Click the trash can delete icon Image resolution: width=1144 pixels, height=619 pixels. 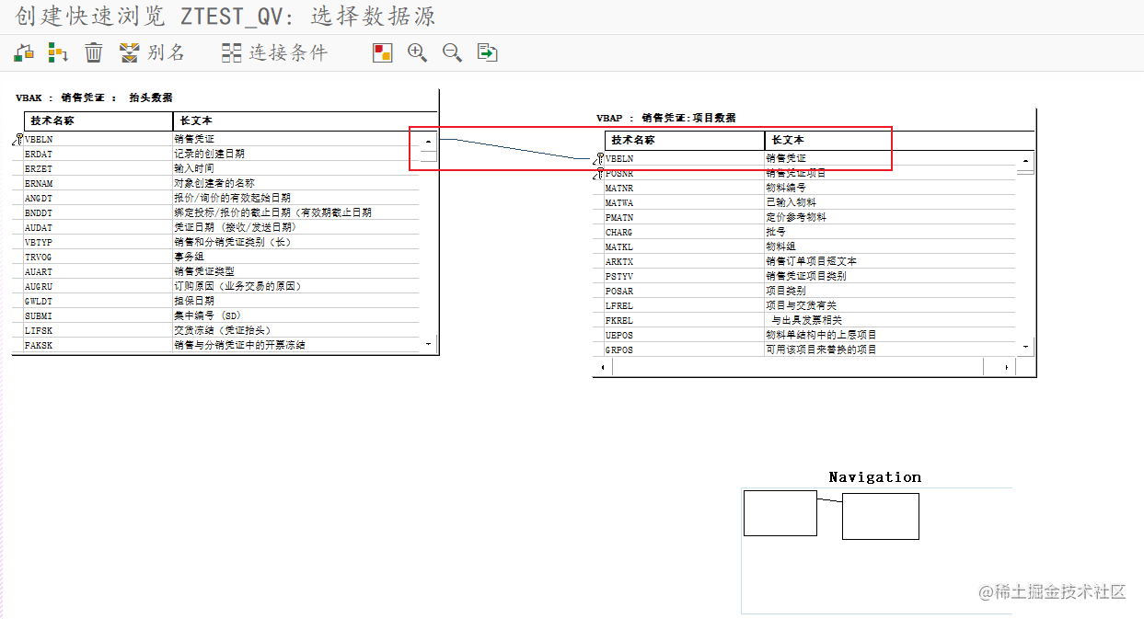pyautogui.click(x=94, y=52)
